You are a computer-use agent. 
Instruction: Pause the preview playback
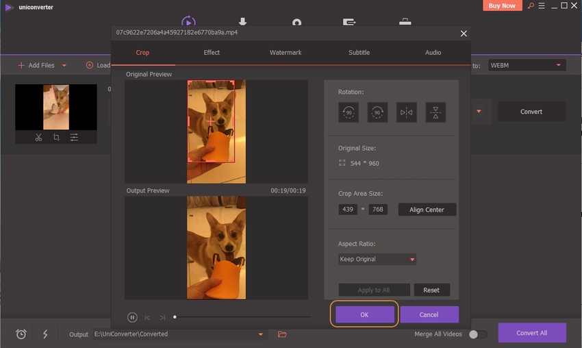pyautogui.click(x=132, y=317)
